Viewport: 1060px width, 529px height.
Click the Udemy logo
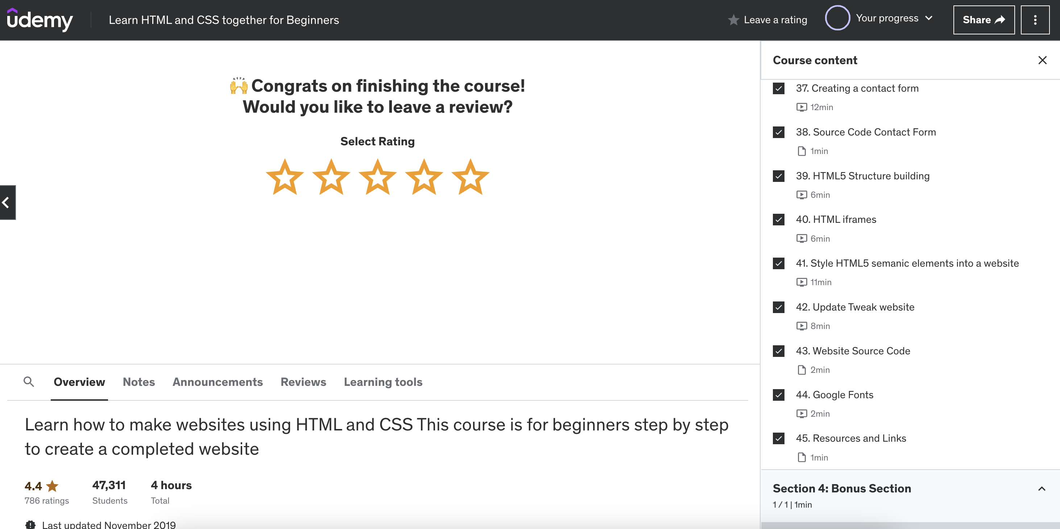point(40,20)
